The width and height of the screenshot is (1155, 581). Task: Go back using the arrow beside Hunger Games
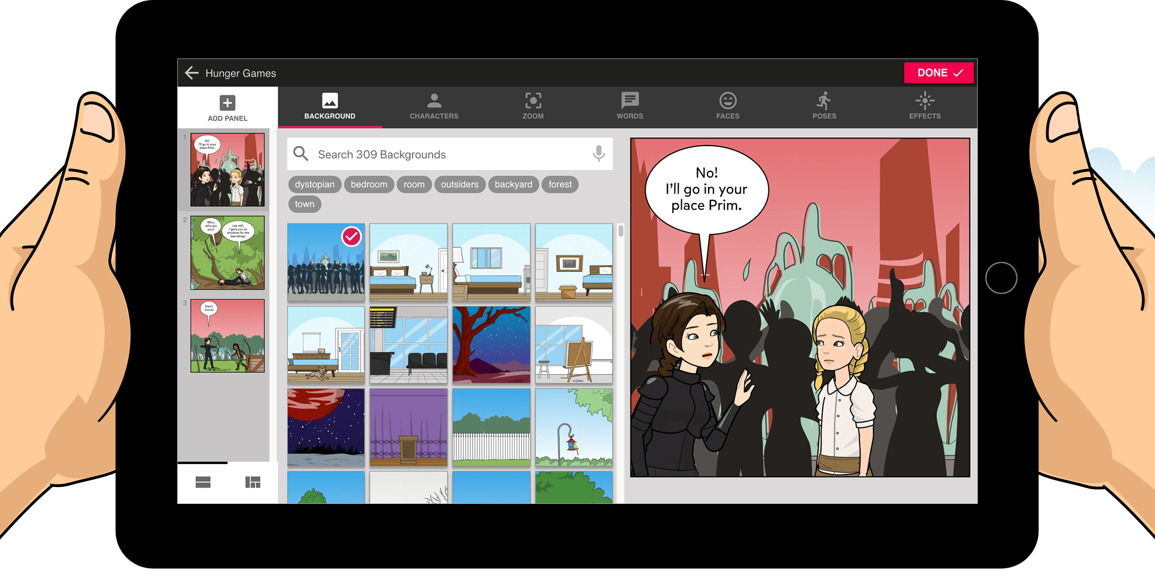click(192, 73)
